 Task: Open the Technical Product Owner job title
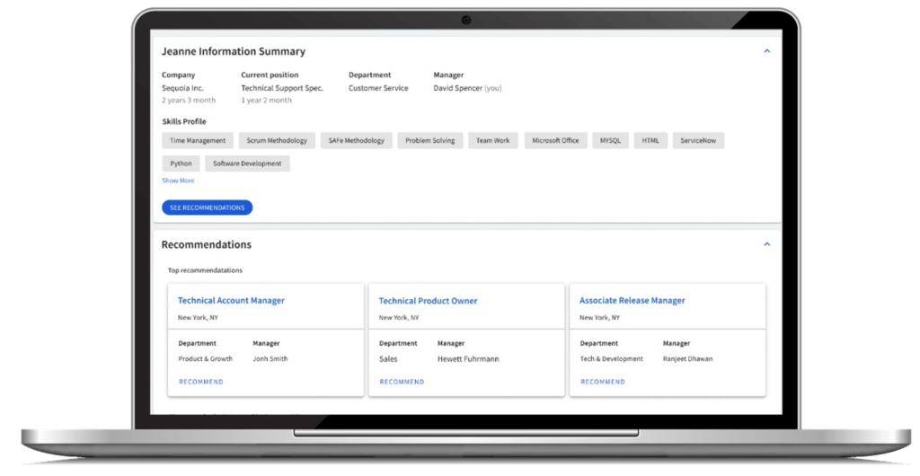point(428,301)
